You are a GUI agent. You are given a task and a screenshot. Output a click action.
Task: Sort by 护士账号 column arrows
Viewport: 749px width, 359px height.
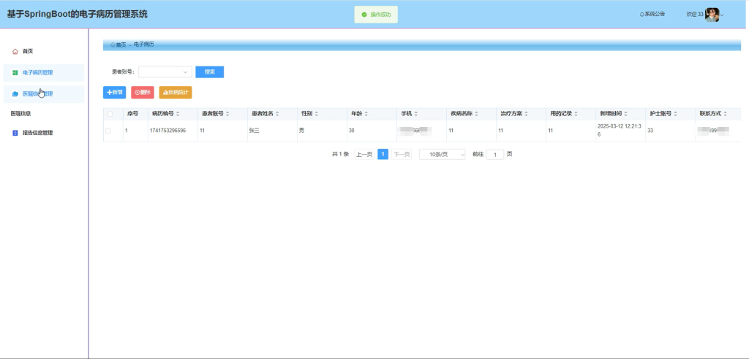click(675, 114)
